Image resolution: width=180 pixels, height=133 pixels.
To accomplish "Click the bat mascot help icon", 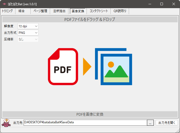I will click(6, 123).
